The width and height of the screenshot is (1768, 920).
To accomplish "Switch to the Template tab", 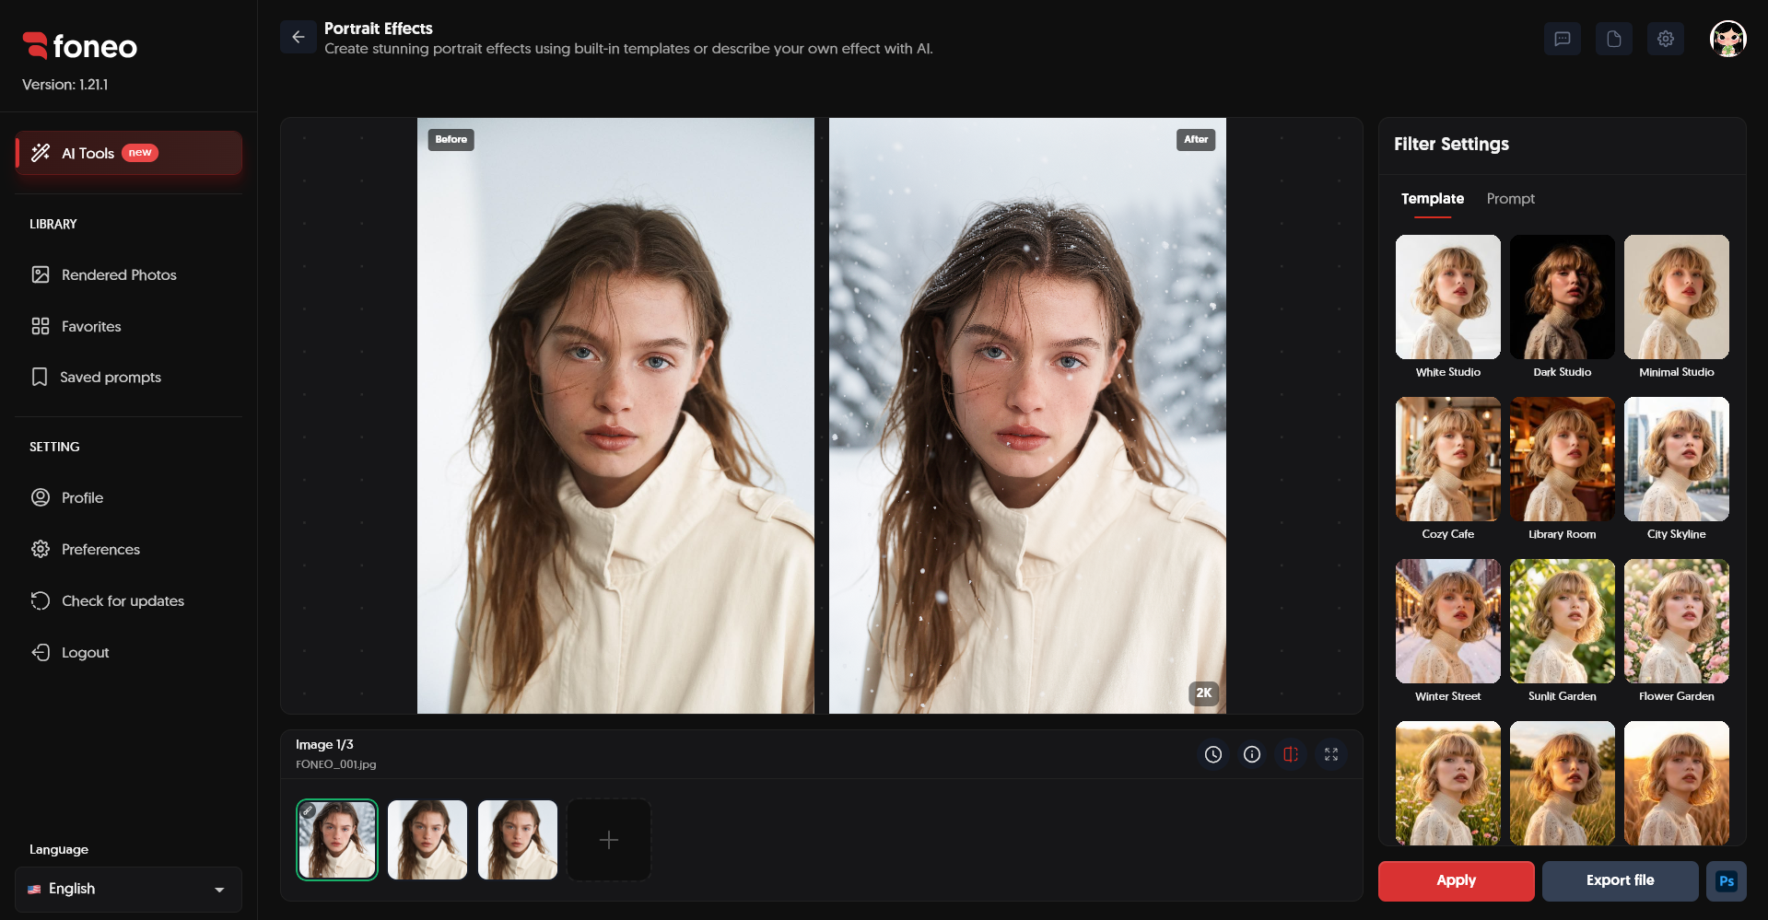I will click(x=1432, y=199).
